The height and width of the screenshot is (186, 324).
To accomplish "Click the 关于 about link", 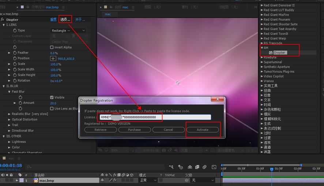I will pyautogui.click(x=80, y=19).
